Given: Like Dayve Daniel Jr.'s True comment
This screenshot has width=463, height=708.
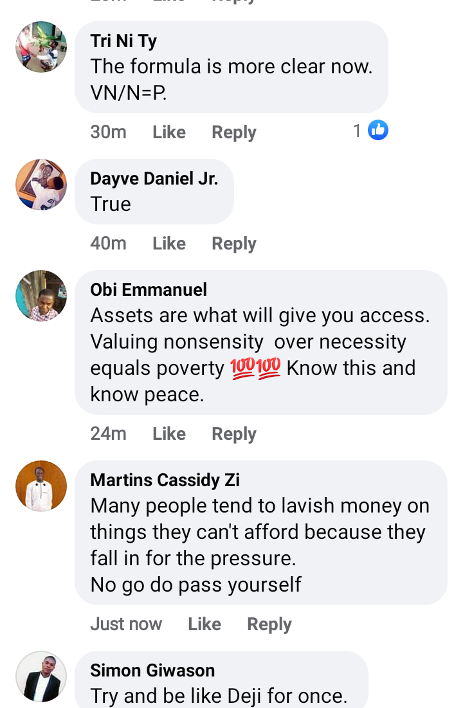Looking at the screenshot, I should pyautogui.click(x=169, y=243).
